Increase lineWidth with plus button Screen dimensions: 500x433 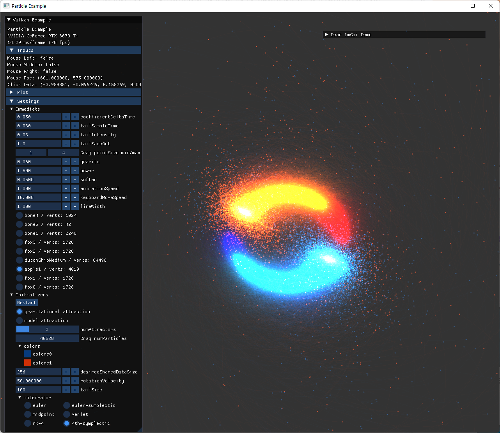(75, 206)
